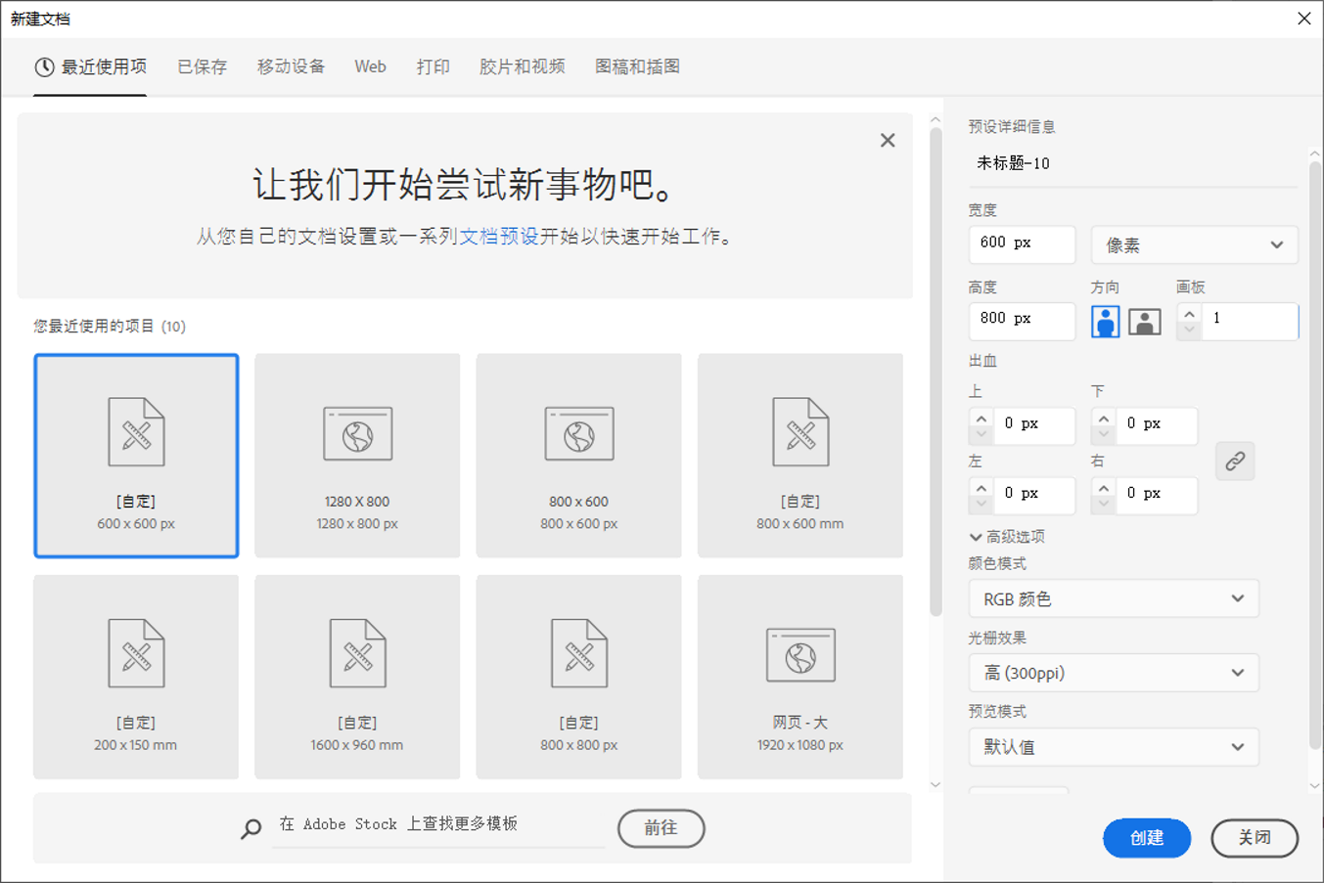Click the link chain icon for bleed values
The width and height of the screenshot is (1324, 883).
tap(1235, 461)
